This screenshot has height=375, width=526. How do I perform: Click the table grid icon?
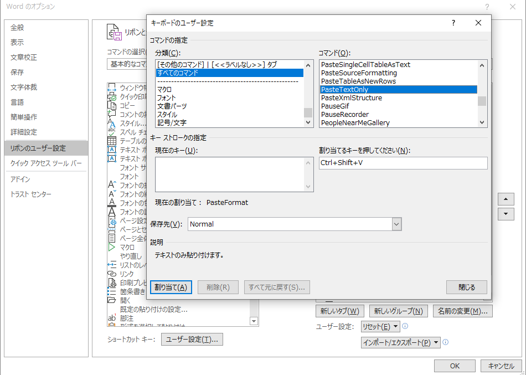tap(112, 141)
